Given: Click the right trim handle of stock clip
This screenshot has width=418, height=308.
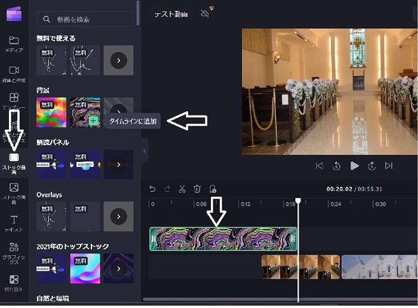Looking at the screenshot, I should point(293,239).
